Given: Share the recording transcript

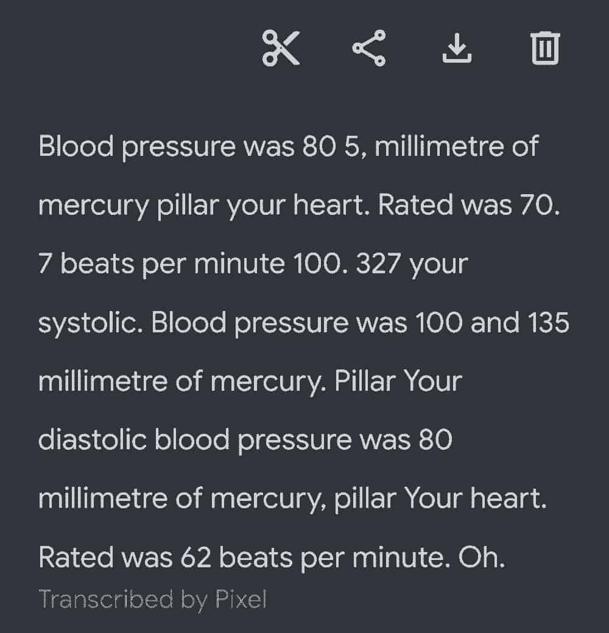Looking at the screenshot, I should pyautogui.click(x=368, y=47).
